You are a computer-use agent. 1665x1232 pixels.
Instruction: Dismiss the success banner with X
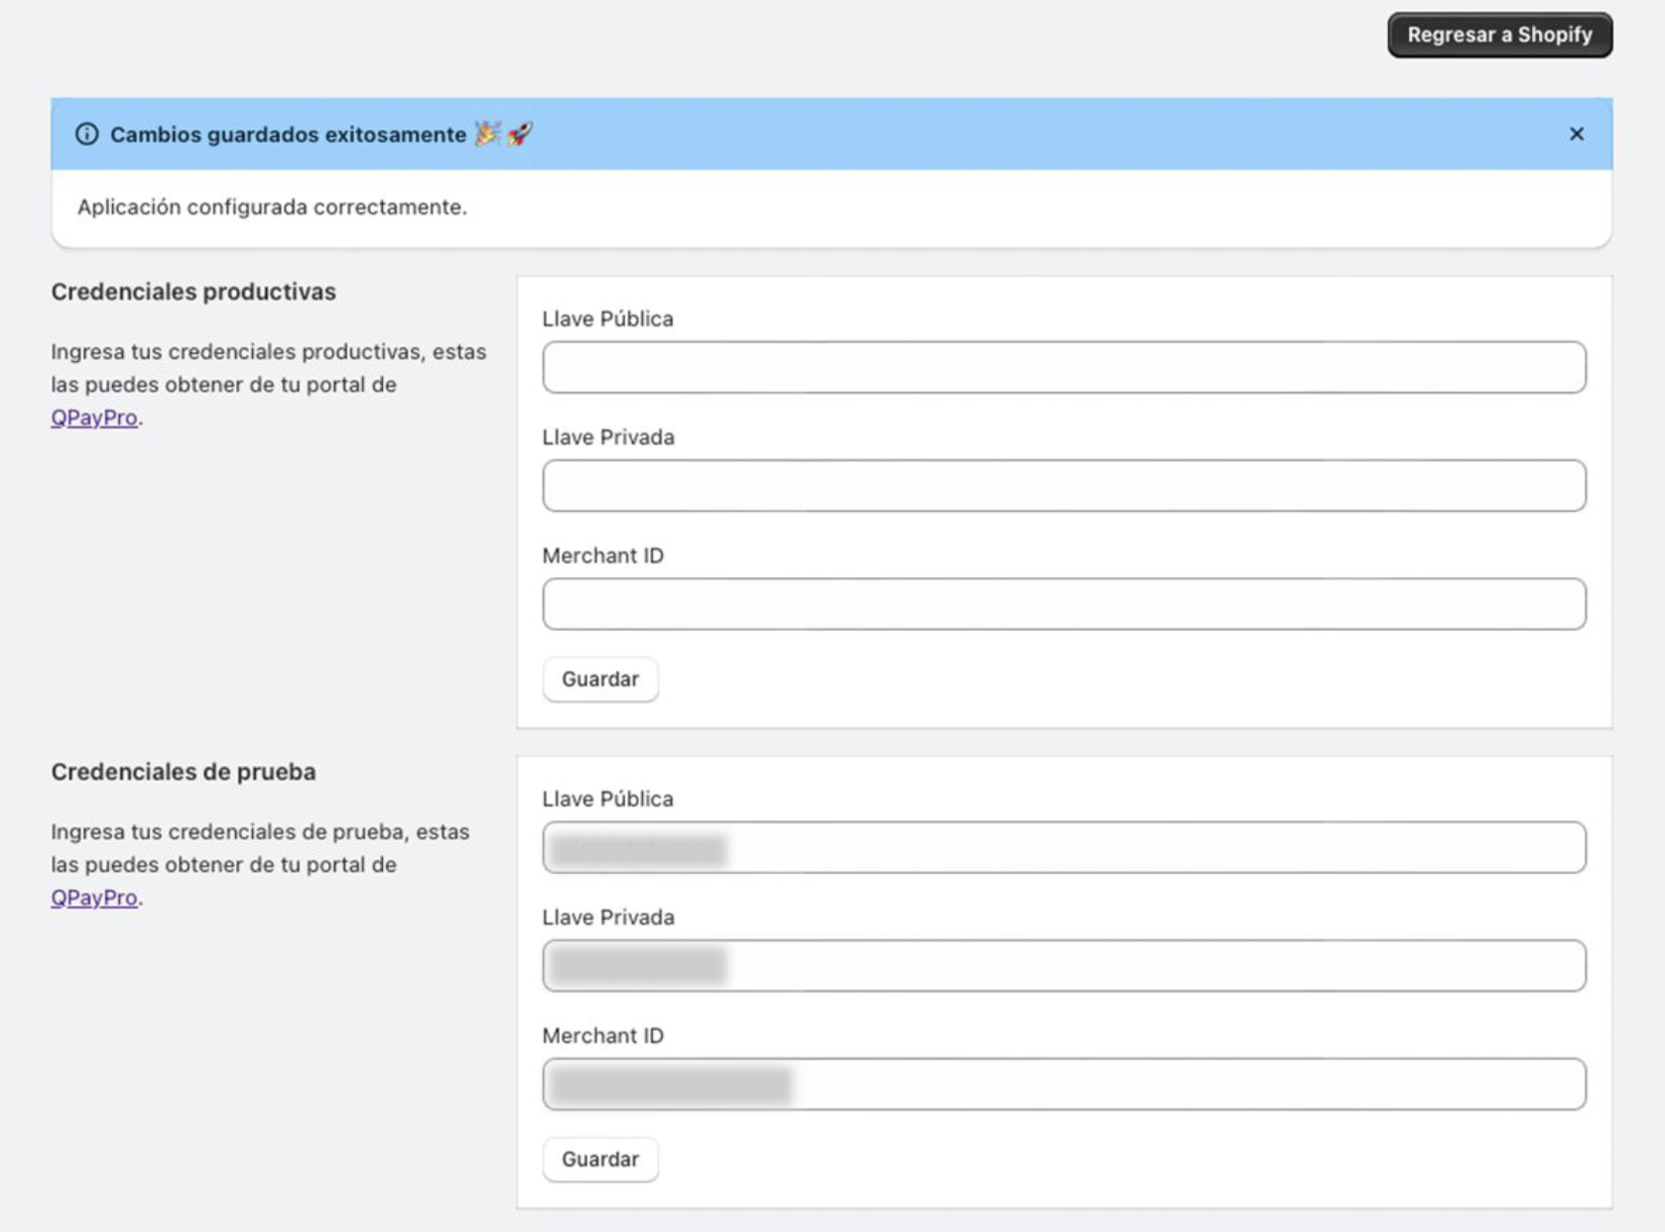(x=1576, y=134)
